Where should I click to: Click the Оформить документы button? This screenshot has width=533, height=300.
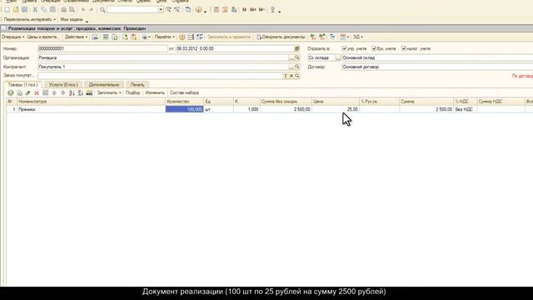281,37
